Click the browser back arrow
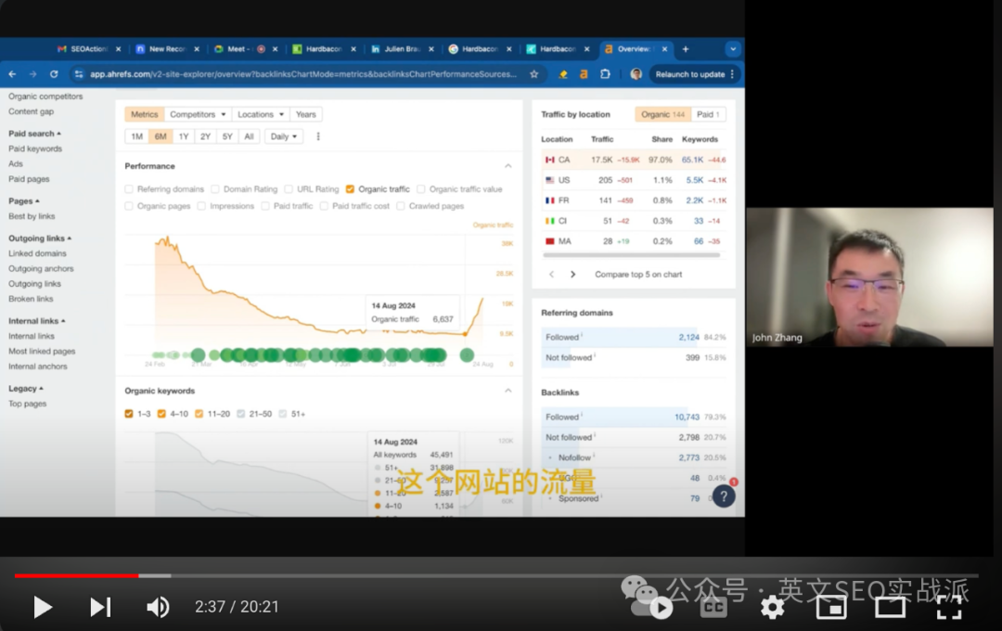 pos(12,74)
